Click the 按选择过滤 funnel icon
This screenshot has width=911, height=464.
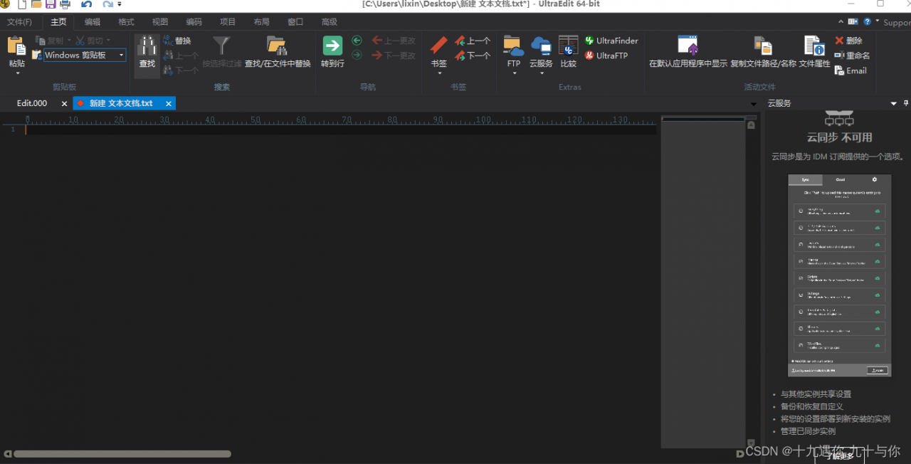click(222, 46)
